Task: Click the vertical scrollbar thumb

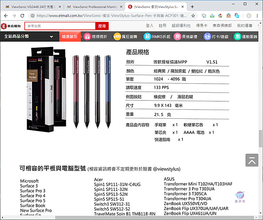Action: (260, 138)
